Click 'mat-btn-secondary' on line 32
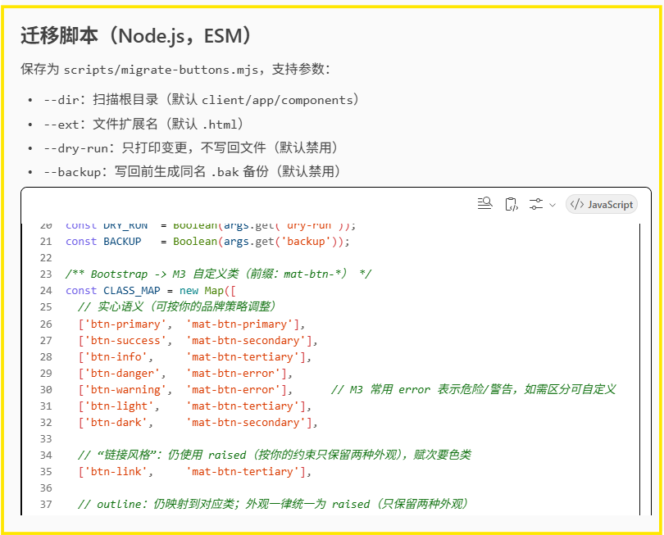664x535 pixels. tap(245, 423)
